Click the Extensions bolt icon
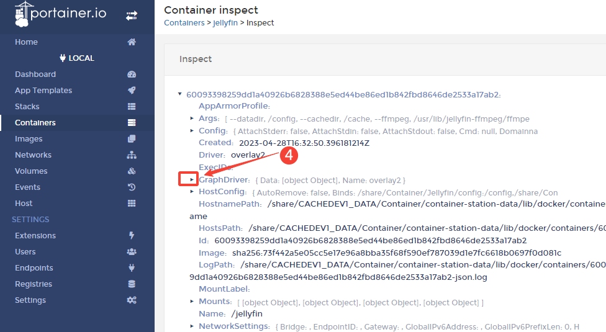The height and width of the screenshot is (332, 606). (132, 235)
